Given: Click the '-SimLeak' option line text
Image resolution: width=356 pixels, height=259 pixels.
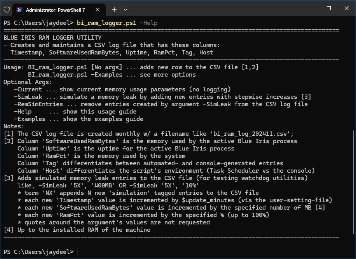Looking at the screenshot, I should coord(162,97).
